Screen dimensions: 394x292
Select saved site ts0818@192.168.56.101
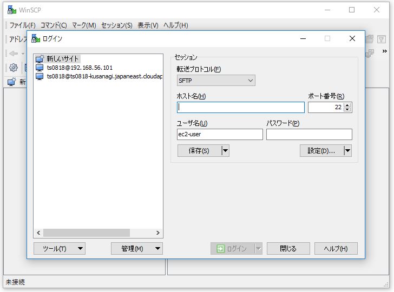pos(80,68)
